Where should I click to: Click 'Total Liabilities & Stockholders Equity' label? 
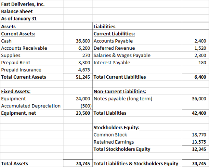point(136,164)
